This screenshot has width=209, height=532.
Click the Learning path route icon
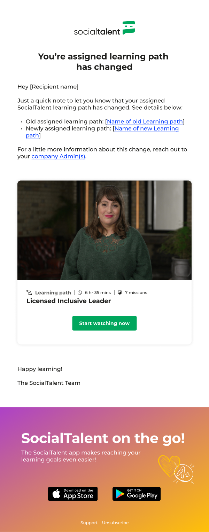click(x=29, y=292)
